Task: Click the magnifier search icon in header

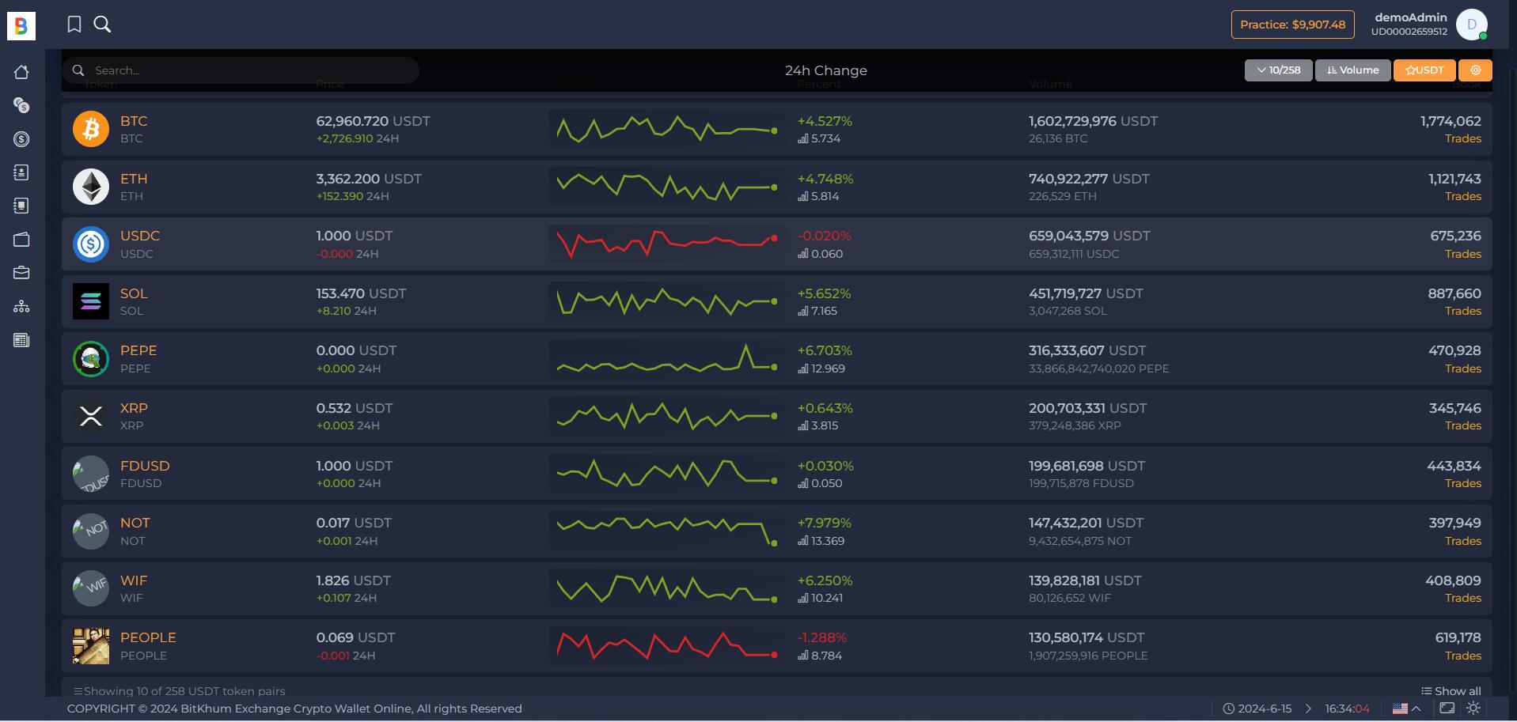Action: pyautogui.click(x=102, y=25)
